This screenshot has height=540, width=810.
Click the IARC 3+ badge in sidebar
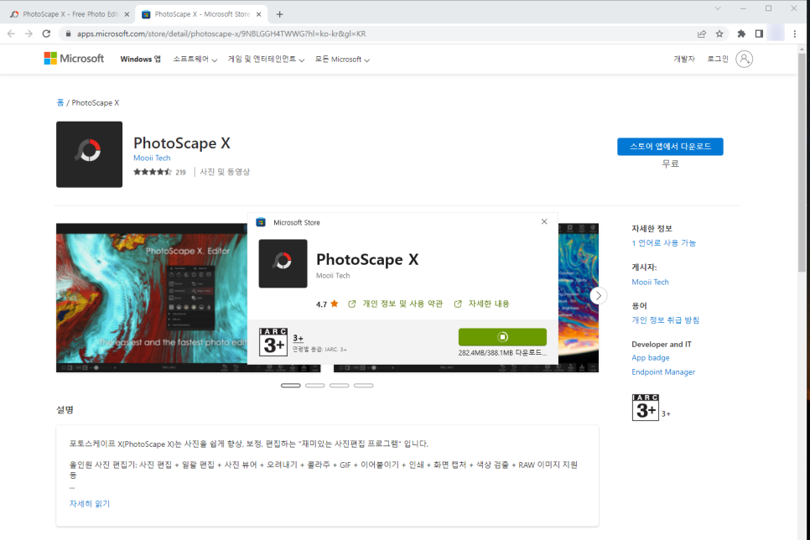(645, 408)
